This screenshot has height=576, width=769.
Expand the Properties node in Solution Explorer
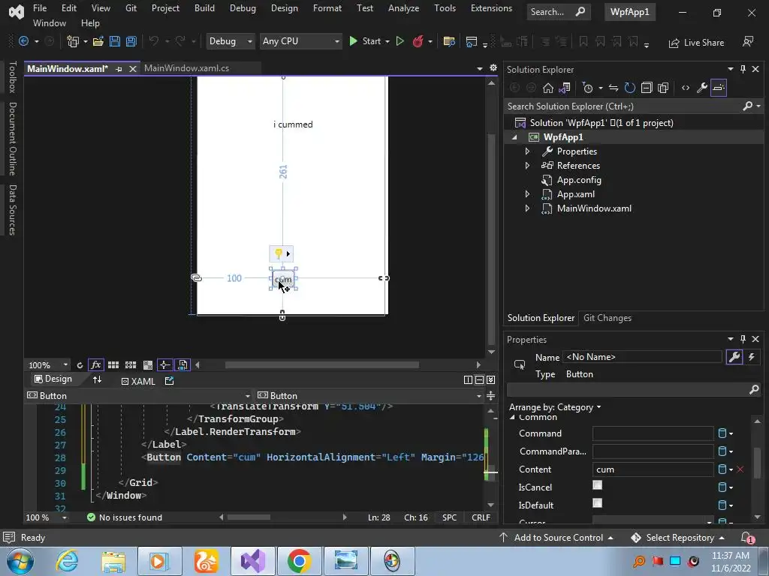point(527,151)
